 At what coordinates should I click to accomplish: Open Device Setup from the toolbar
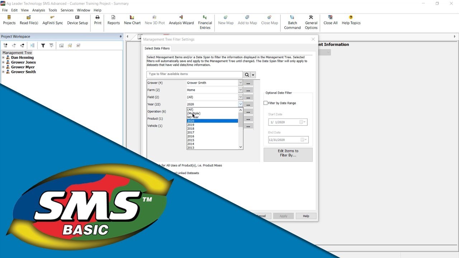[x=77, y=20]
